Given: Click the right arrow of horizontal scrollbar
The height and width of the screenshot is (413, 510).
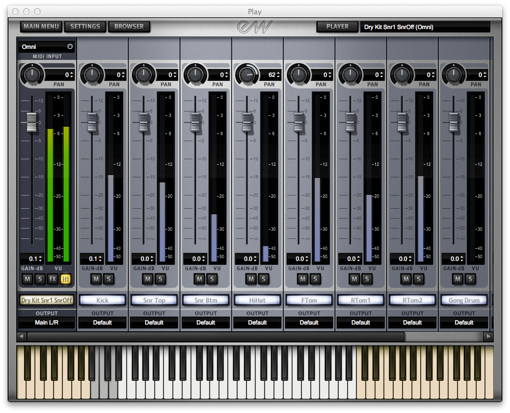Looking at the screenshot, I should click(487, 336).
